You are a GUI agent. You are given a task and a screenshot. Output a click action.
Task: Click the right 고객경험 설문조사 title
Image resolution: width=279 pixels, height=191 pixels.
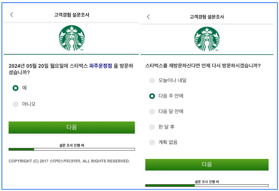(x=207, y=17)
